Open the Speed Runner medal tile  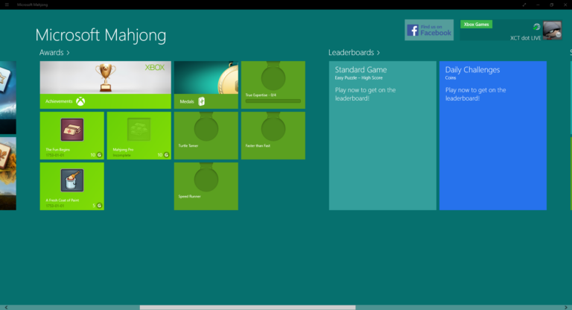click(206, 186)
